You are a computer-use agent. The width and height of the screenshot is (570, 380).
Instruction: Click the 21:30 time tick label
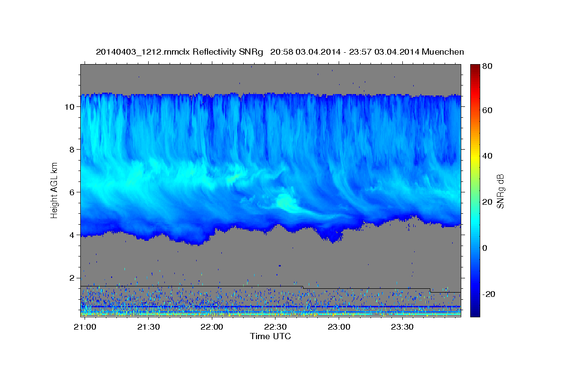149,327
